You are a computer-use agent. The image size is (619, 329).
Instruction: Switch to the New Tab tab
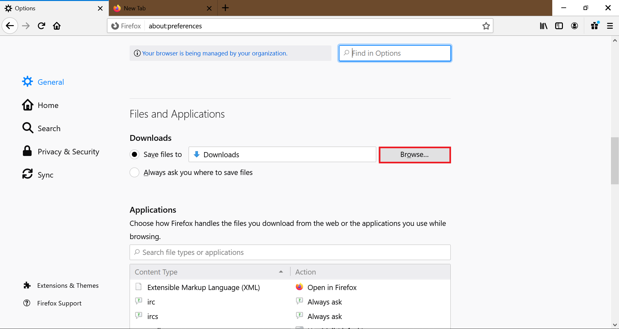click(163, 8)
